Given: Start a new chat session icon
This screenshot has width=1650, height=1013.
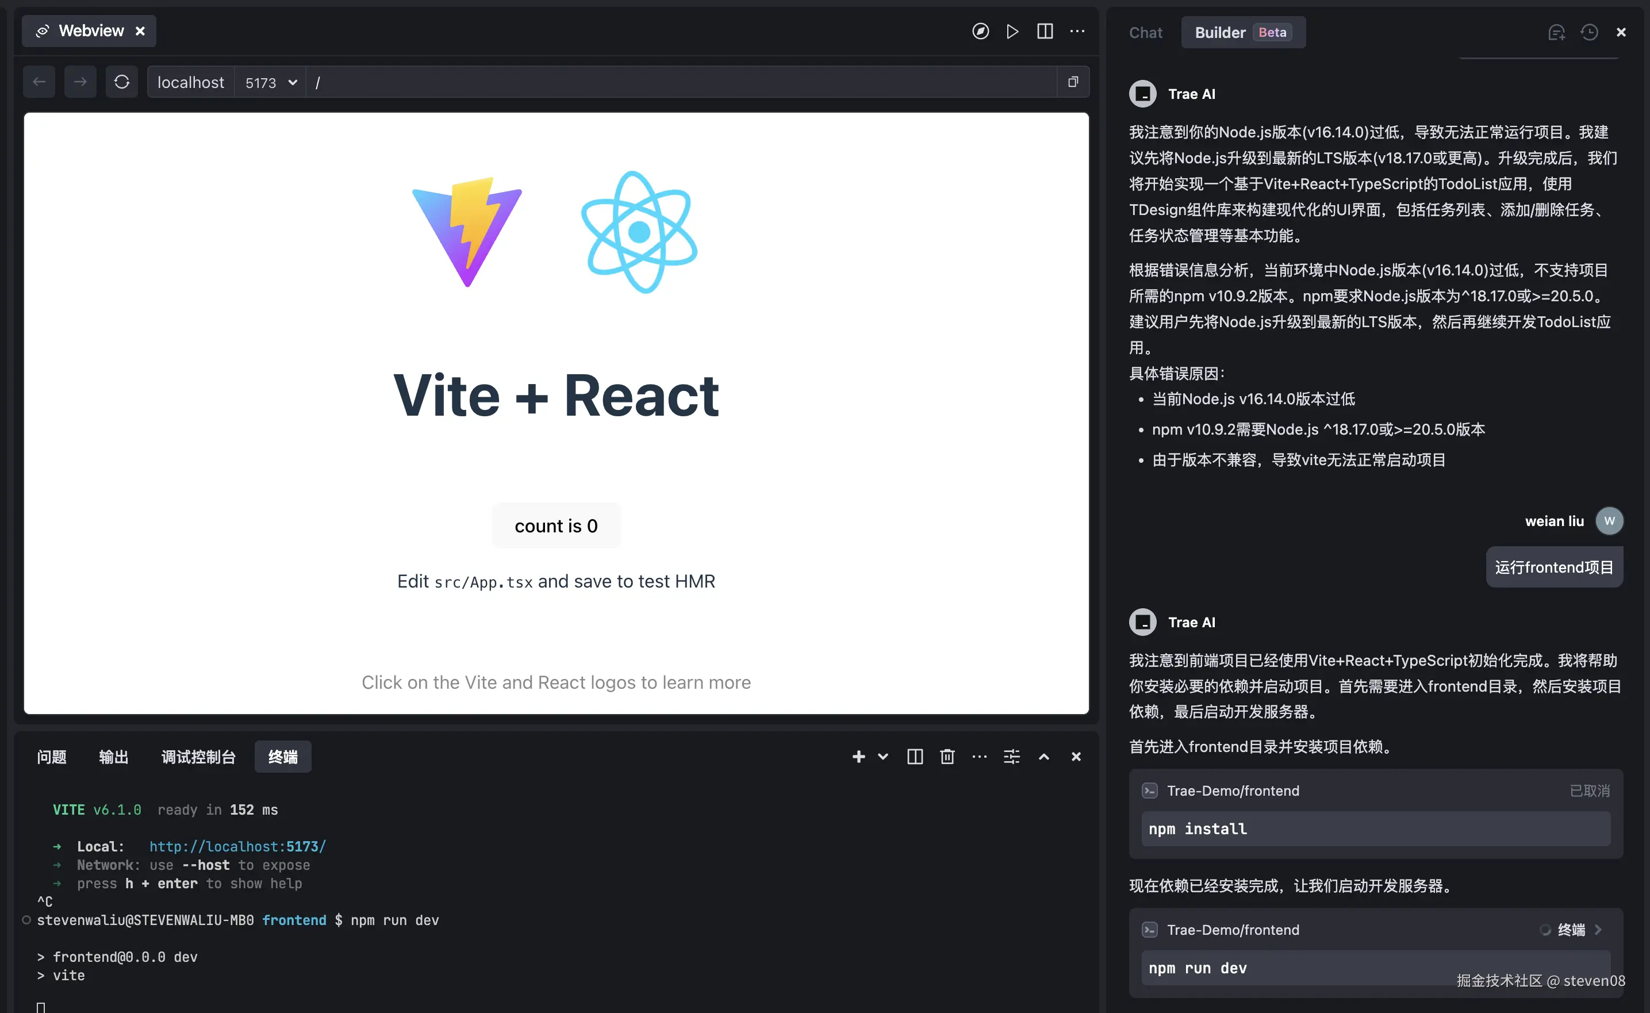Looking at the screenshot, I should click(1556, 32).
